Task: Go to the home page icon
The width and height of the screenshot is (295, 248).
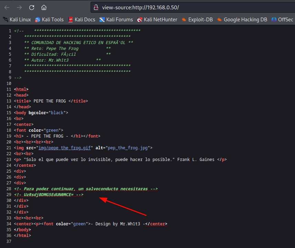Action: (44, 8)
